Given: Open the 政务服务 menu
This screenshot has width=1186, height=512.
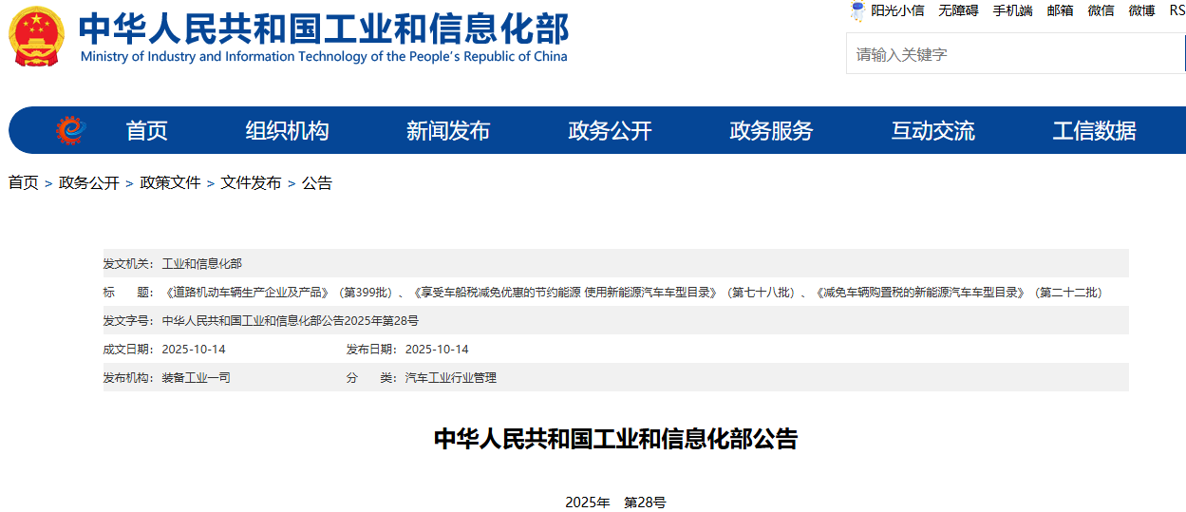Looking at the screenshot, I should click(x=771, y=131).
